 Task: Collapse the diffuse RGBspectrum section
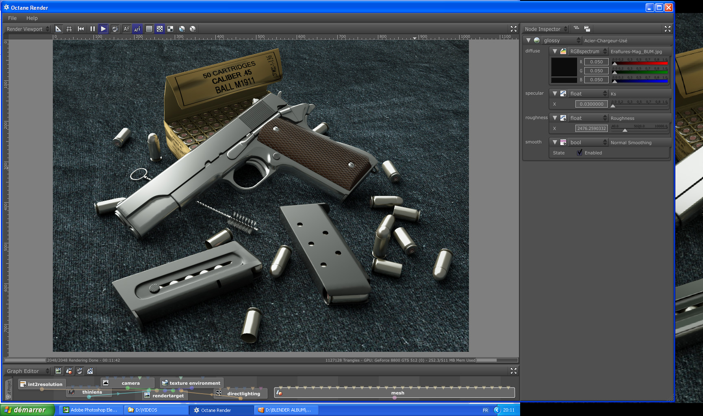tap(555, 51)
